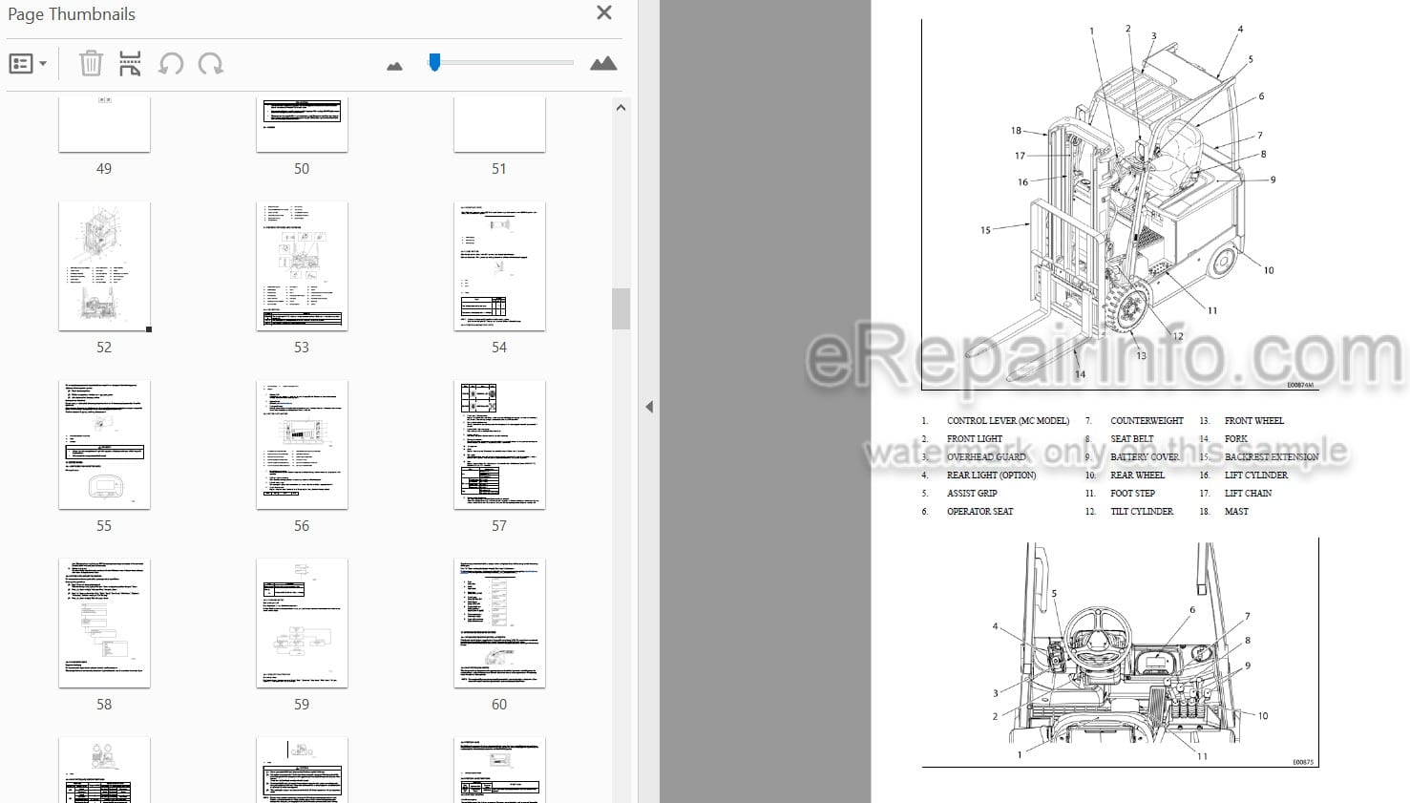Select page 50 thumbnail
Screen dimensions: 1410x803
[x=302, y=123]
